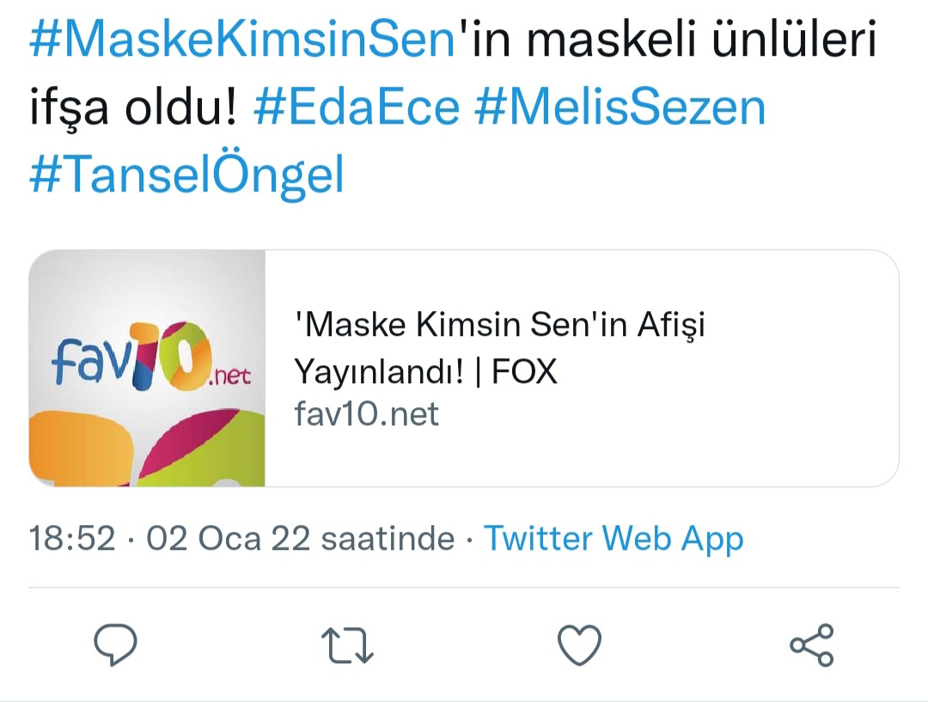
Task: Click the reply speech bubble icon
Action: click(x=115, y=645)
